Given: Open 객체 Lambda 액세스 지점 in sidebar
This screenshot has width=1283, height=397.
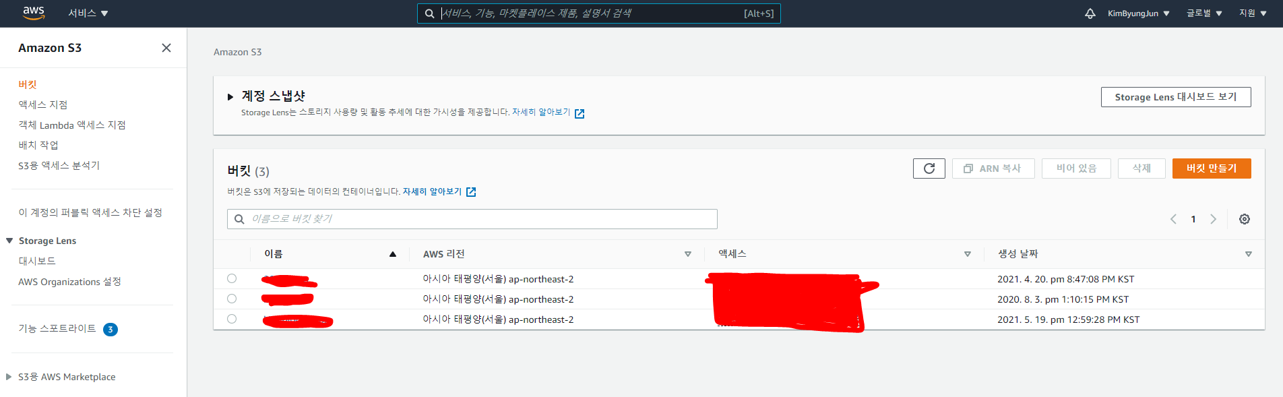Looking at the screenshot, I should tap(72, 125).
